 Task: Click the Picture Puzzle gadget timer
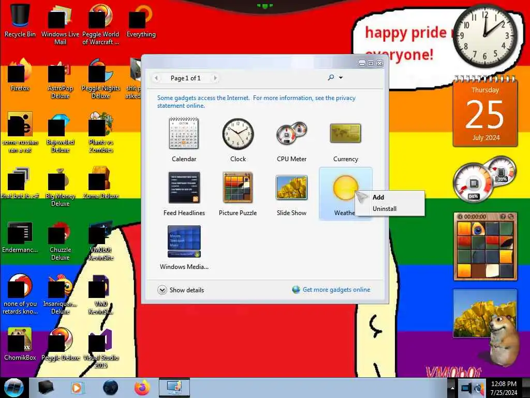point(475,217)
